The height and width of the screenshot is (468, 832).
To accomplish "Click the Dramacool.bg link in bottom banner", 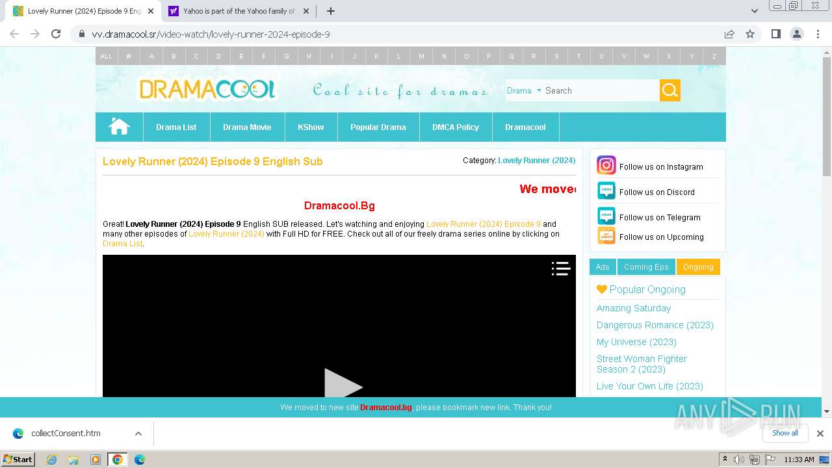I will [x=386, y=408].
